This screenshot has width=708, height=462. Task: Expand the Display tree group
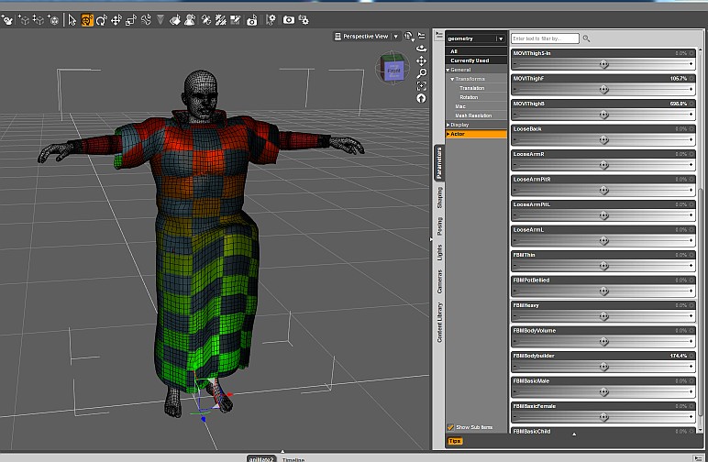point(448,125)
